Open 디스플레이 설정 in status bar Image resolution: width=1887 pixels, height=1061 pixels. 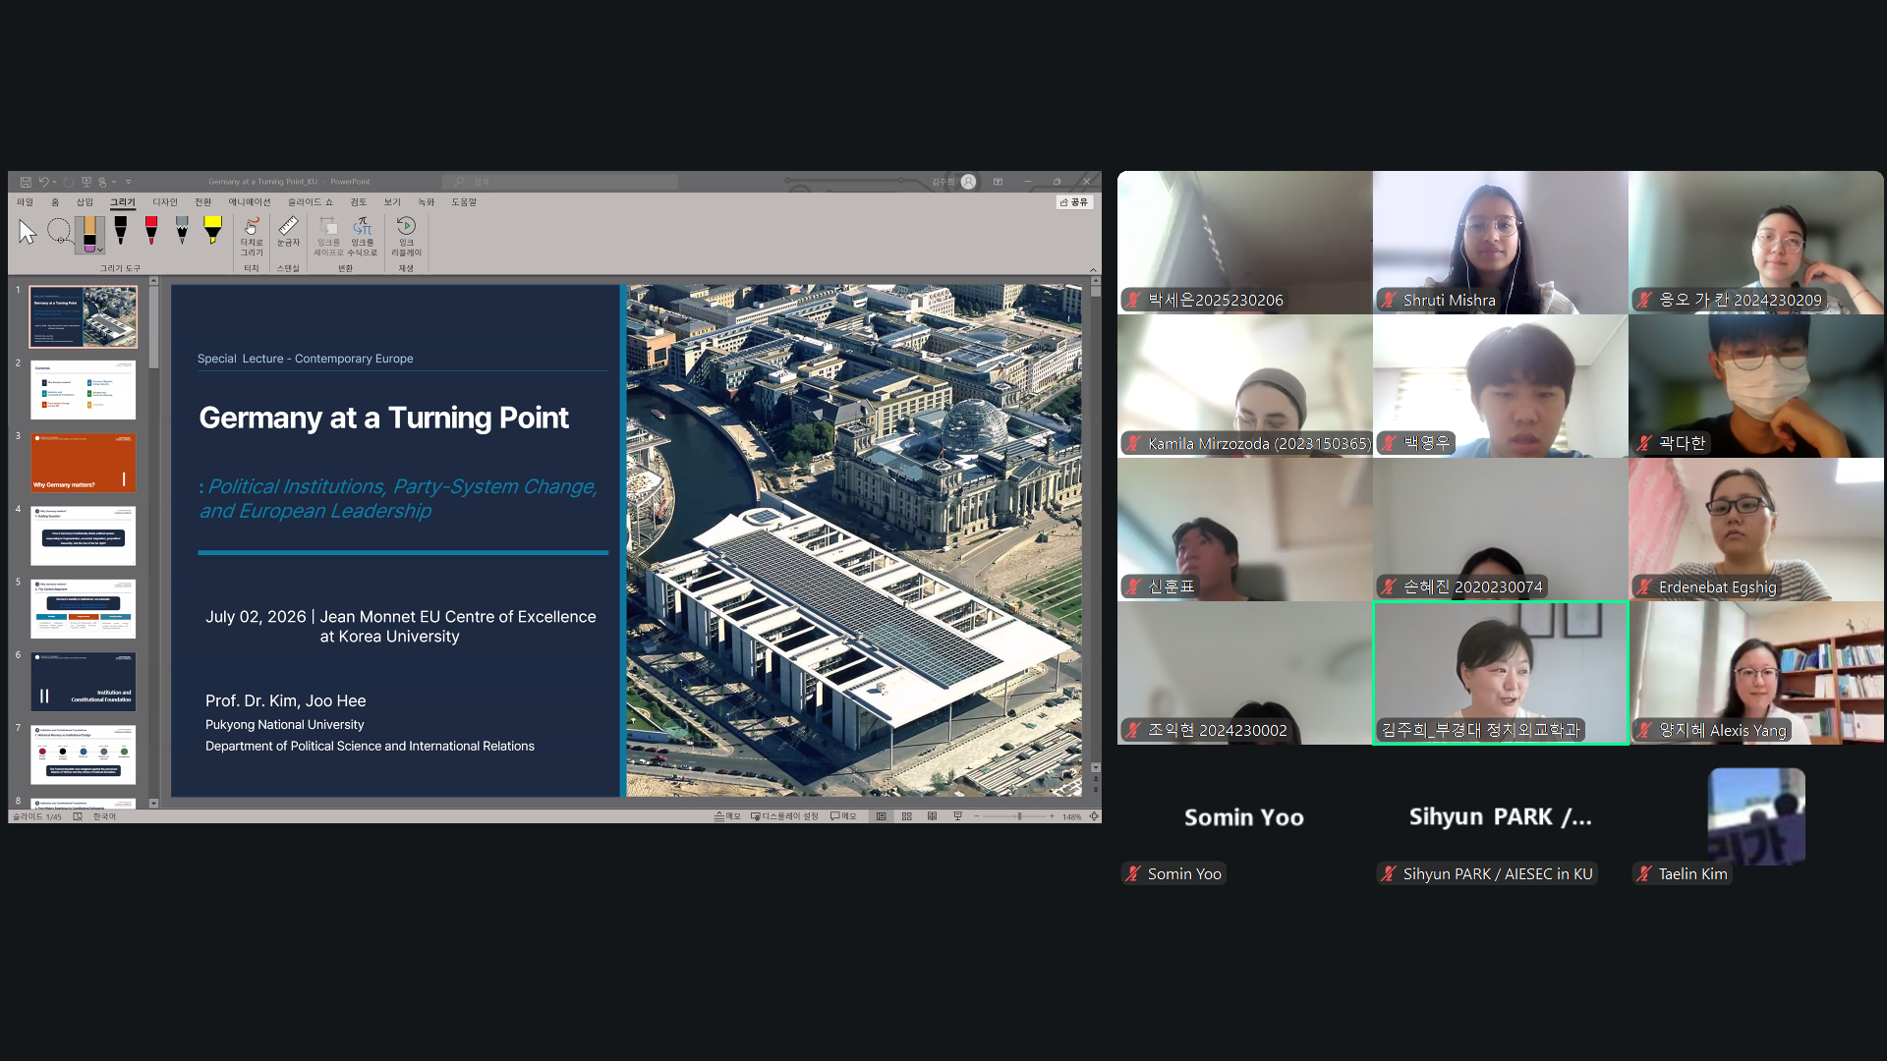(x=784, y=816)
